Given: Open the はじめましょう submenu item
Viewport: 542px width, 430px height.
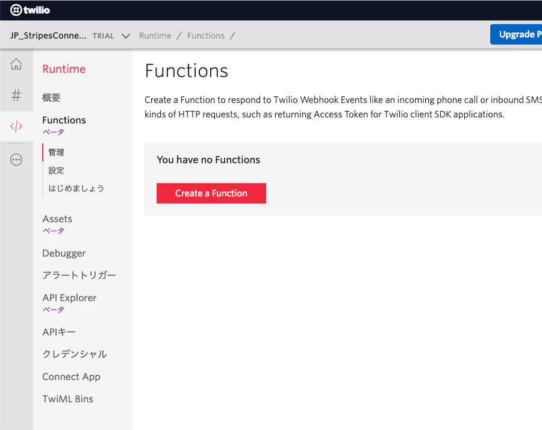Looking at the screenshot, I should (x=76, y=189).
